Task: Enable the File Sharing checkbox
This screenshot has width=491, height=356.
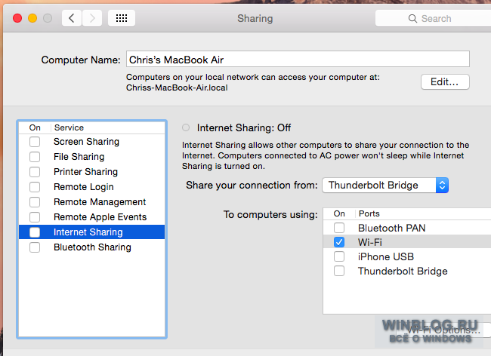Action: pyautogui.click(x=35, y=157)
